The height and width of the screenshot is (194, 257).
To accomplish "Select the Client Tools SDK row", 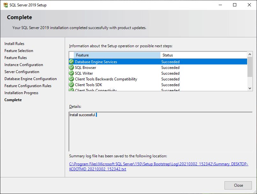I will pos(158,85).
